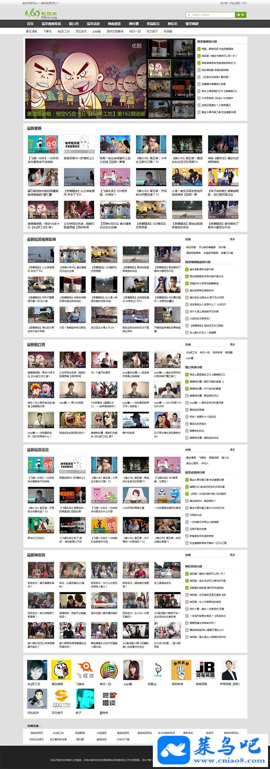270x769 pixels.
Task: Click the 内涵漫画 friendly link in the footer
Action: click(102, 733)
